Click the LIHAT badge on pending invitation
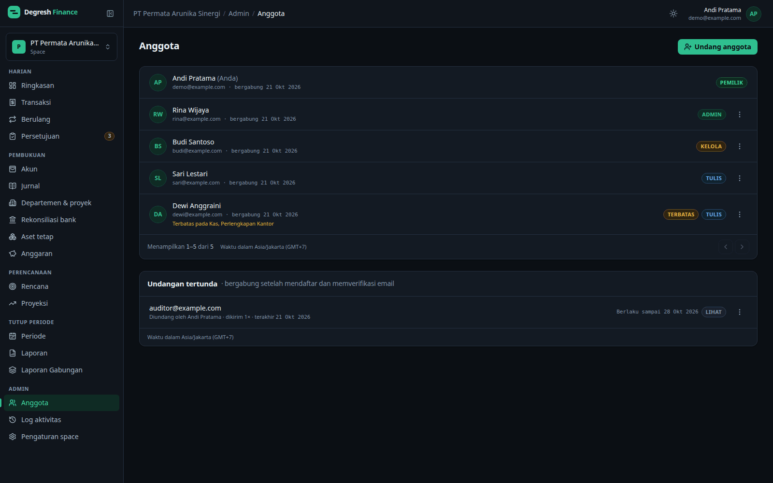 pos(714,312)
